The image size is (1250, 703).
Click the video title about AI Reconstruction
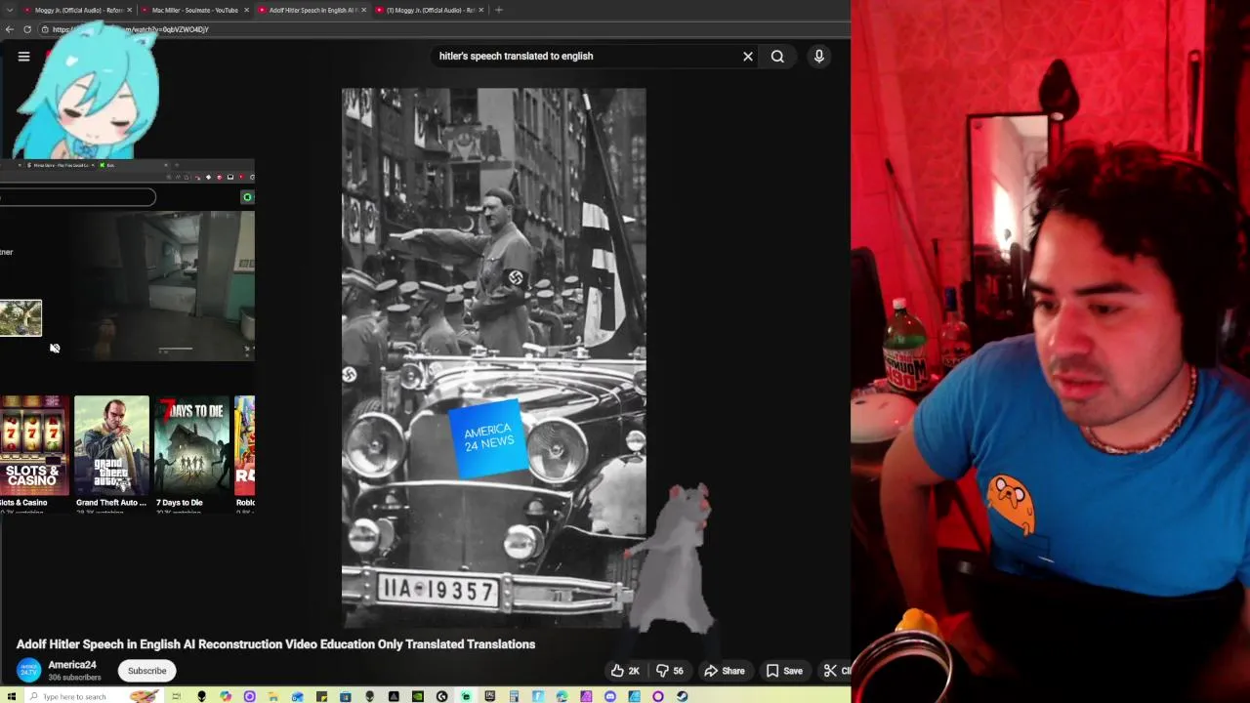pyautogui.click(x=275, y=644)
